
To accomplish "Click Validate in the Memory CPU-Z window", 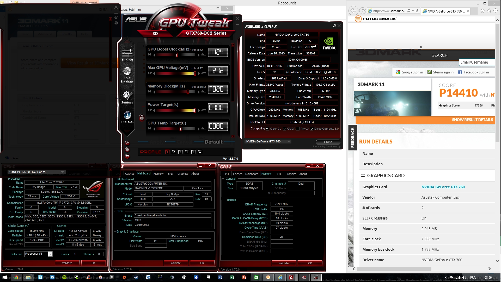I will coord(284,263).
